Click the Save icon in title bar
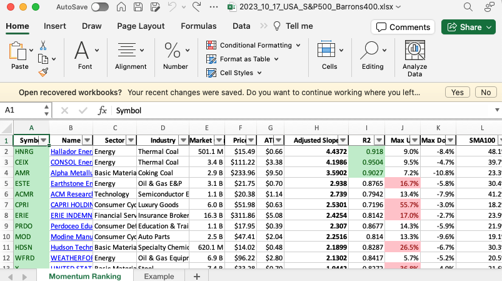The width and height of the screenshot is (502, 281). pos(138,7)
